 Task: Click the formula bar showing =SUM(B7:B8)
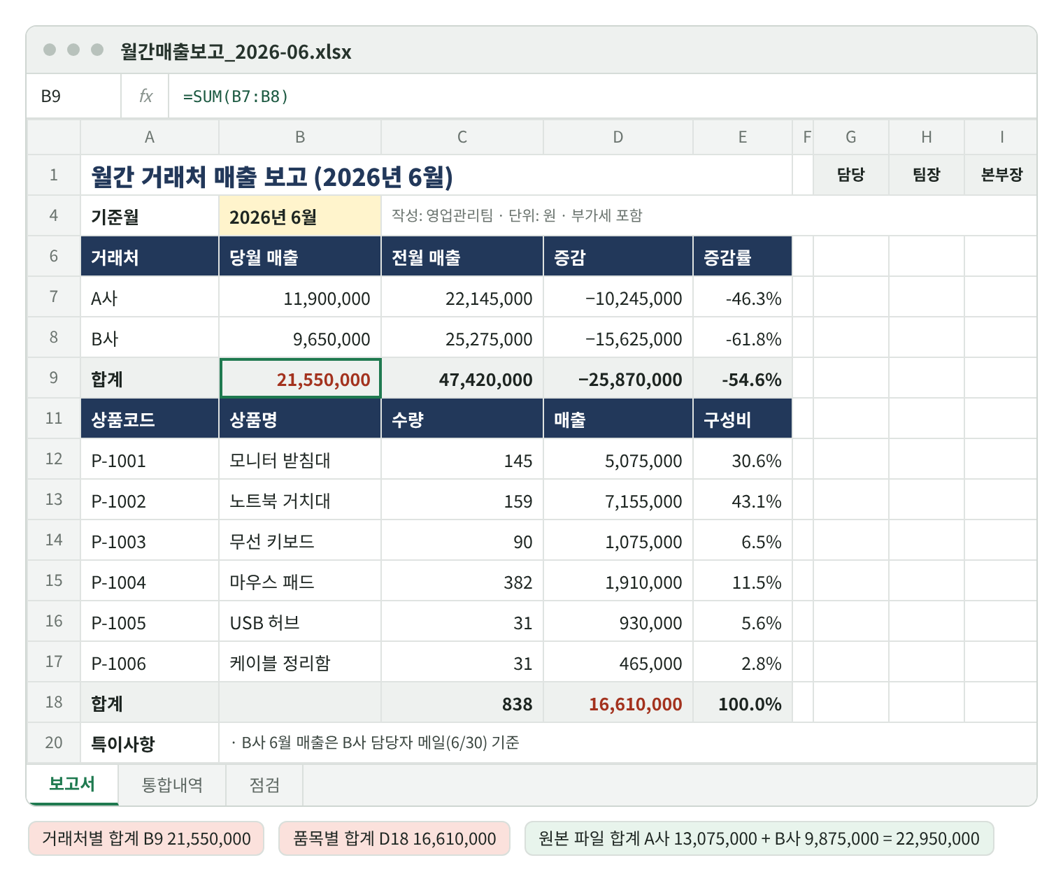pos(601,96)
